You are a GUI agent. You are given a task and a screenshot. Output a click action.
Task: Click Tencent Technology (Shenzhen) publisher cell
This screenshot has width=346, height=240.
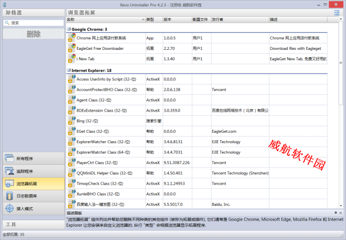[x=240, y=173]
